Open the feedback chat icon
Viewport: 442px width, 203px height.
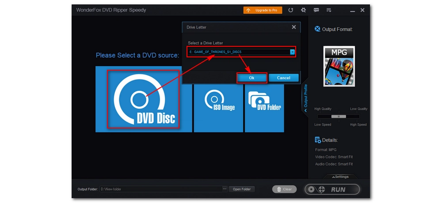[316, 10]
